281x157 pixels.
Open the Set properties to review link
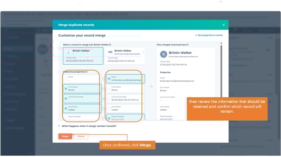[x=210, y=35]
